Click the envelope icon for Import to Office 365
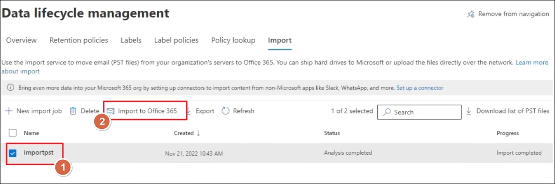 [111, 111]
